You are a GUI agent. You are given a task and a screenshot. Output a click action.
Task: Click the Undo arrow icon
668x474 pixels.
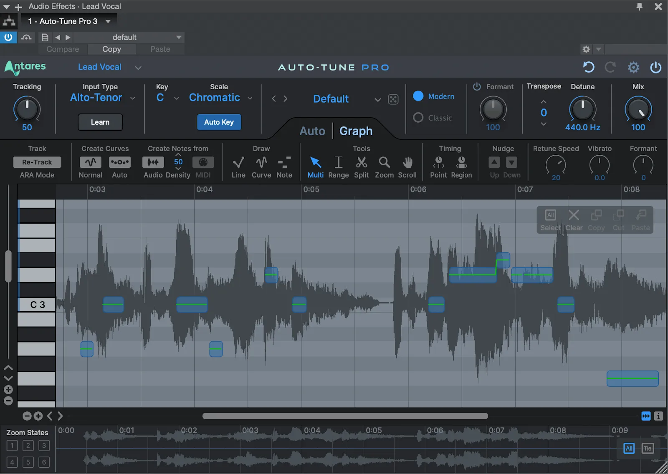pos(589,67)
